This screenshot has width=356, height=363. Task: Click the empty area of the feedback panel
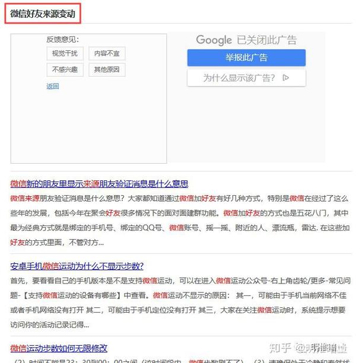pyautogui.click(x=89, y=125)
